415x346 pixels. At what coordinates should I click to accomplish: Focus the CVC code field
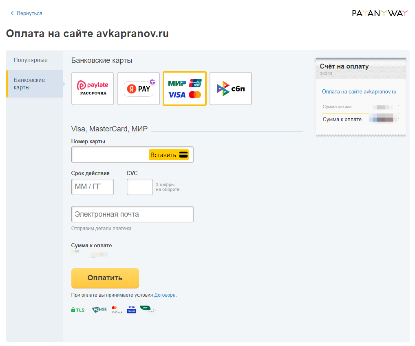pyautogui.click(x=140, y=187)
